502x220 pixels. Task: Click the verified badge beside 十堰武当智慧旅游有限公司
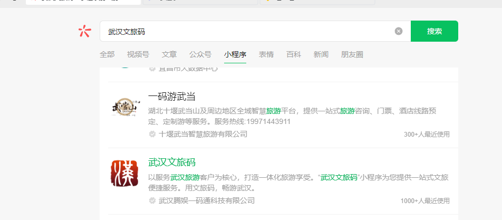pos(152,134)
